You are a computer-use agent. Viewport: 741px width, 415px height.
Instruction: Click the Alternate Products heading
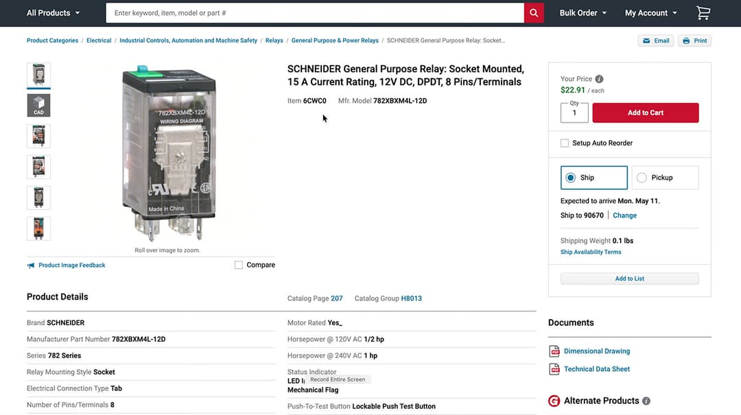click(x=601, y=401)
